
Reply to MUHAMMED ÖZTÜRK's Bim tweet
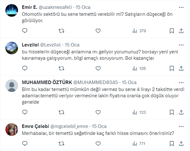25,112
